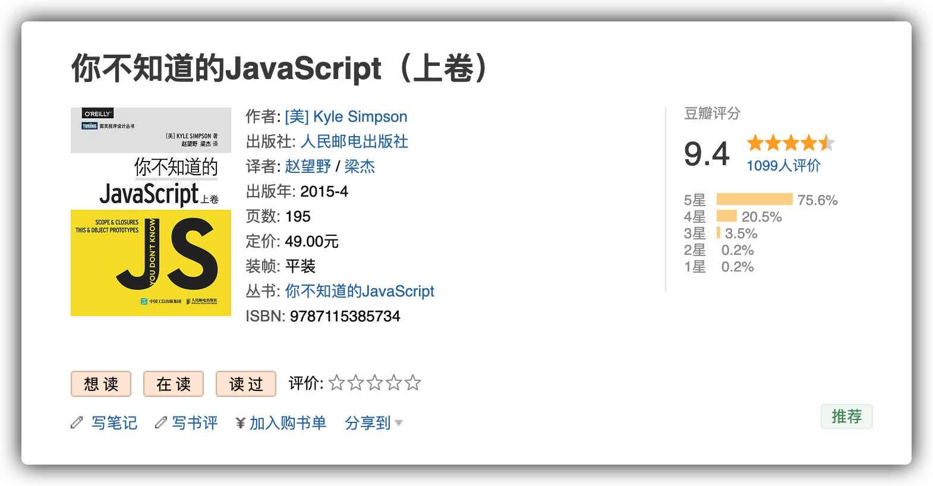Open translator link 赵望野
This screenshot has height=486, width=933.
coord(308,166)
